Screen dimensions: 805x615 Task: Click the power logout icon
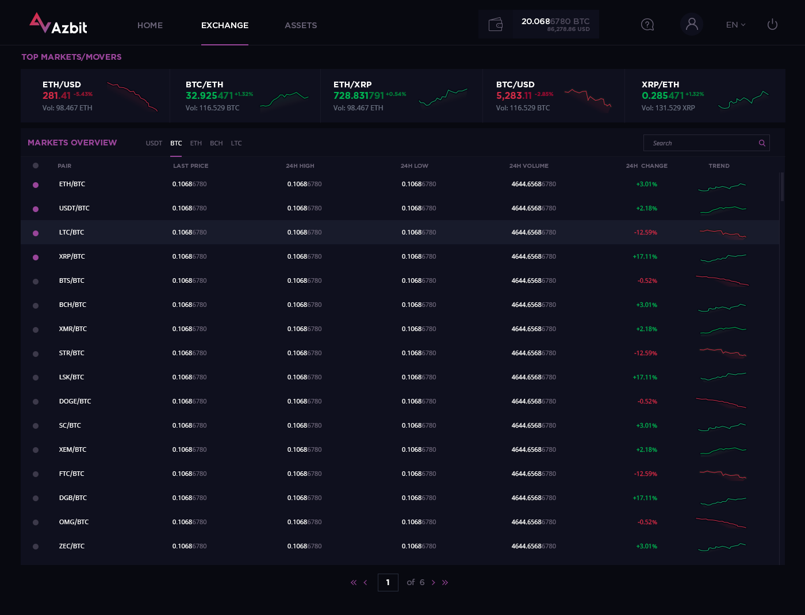(772, 24)
